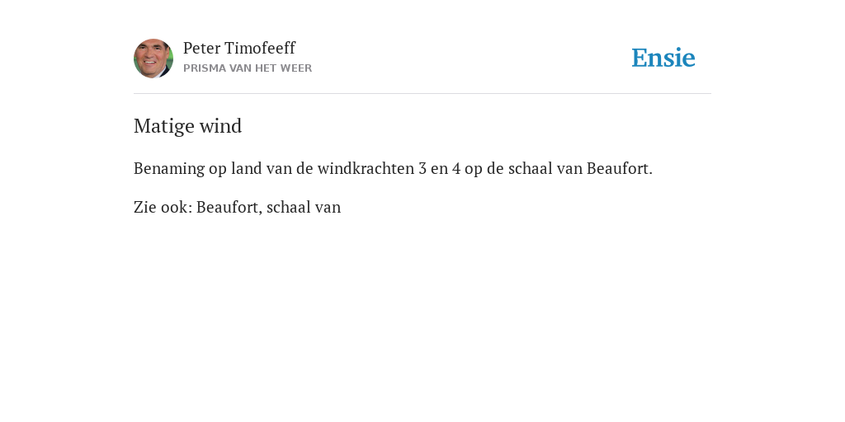
Task: Click Beaufort at the end of the definition
Action: (619, 168)
